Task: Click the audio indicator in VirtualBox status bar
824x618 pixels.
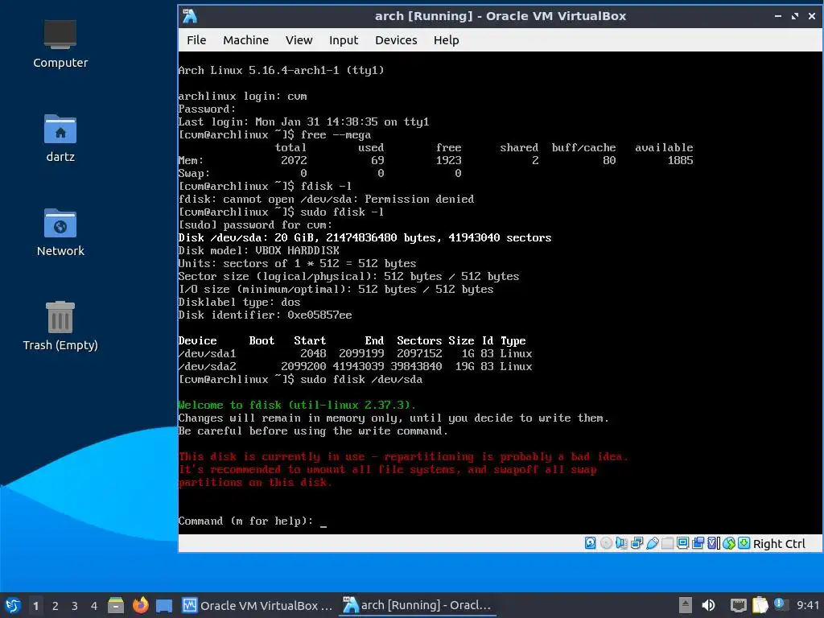Action: pos(621,543)
